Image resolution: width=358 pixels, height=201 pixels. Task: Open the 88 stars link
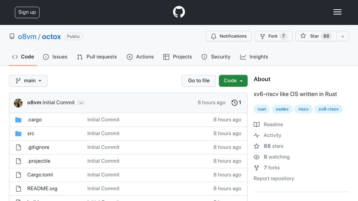(273, 146)
